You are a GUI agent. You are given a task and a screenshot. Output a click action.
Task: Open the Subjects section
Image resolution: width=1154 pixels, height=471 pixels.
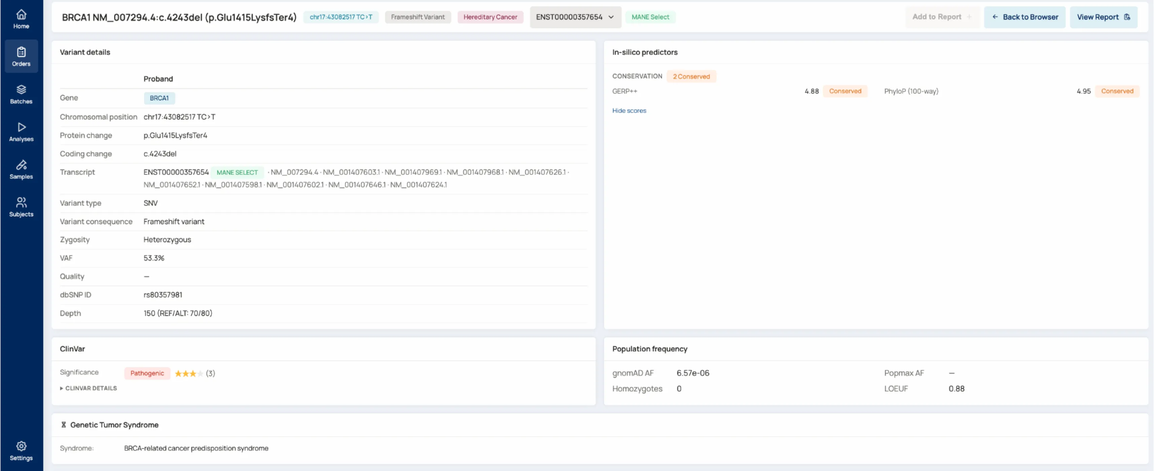[x=21, y=207]
